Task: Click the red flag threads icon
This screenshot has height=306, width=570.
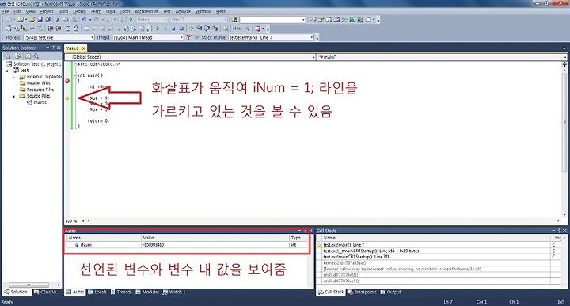Action: click(x=189, y=37)
